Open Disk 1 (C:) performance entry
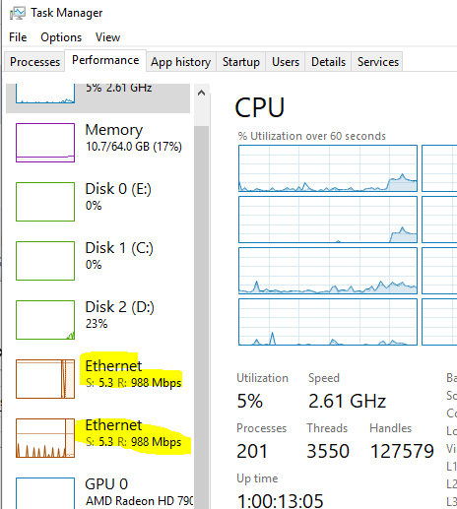This screenshot has width=457, height=509. [x=98, y=261]
